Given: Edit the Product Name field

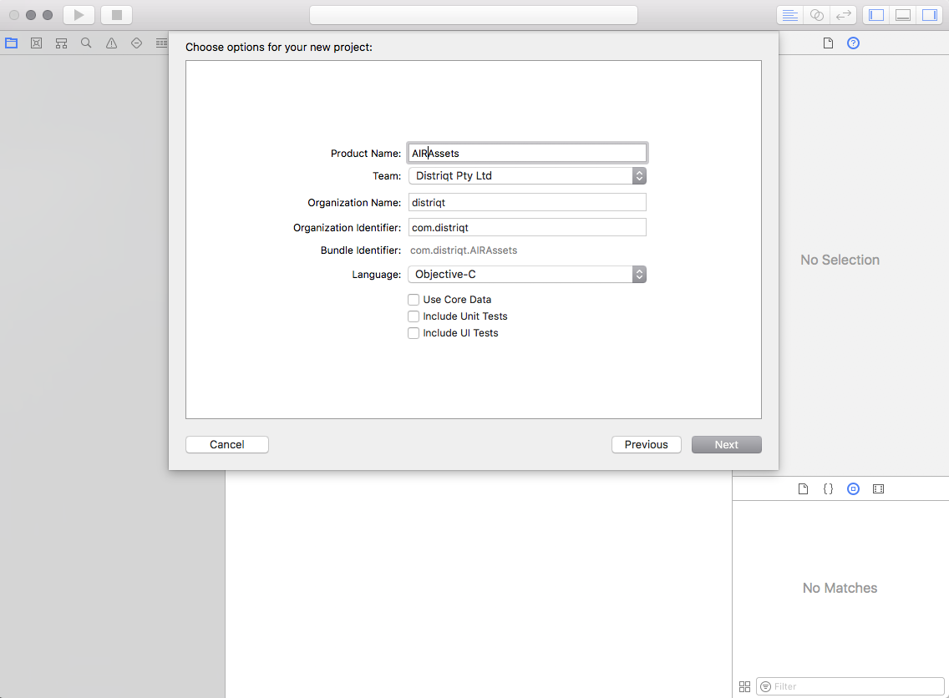Looking at the screenshot, I should (x=527, y=153).
